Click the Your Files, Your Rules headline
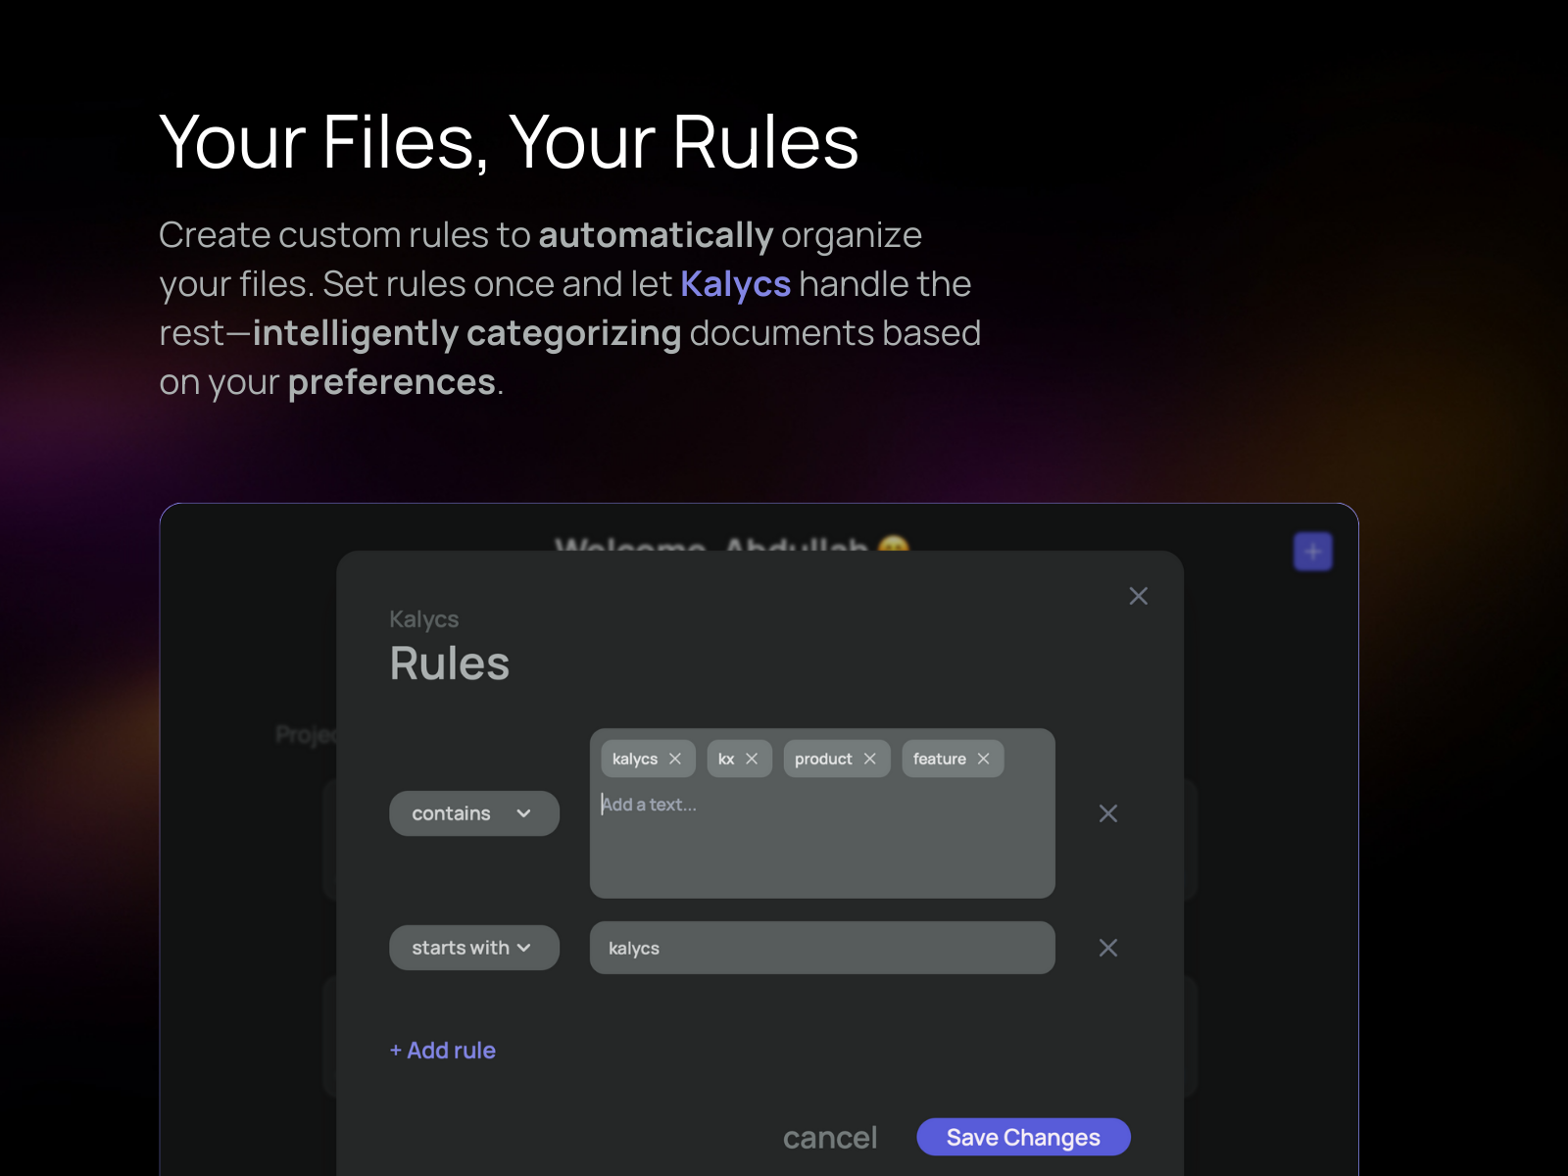1568x1176 pixels. tap(510, 143)
